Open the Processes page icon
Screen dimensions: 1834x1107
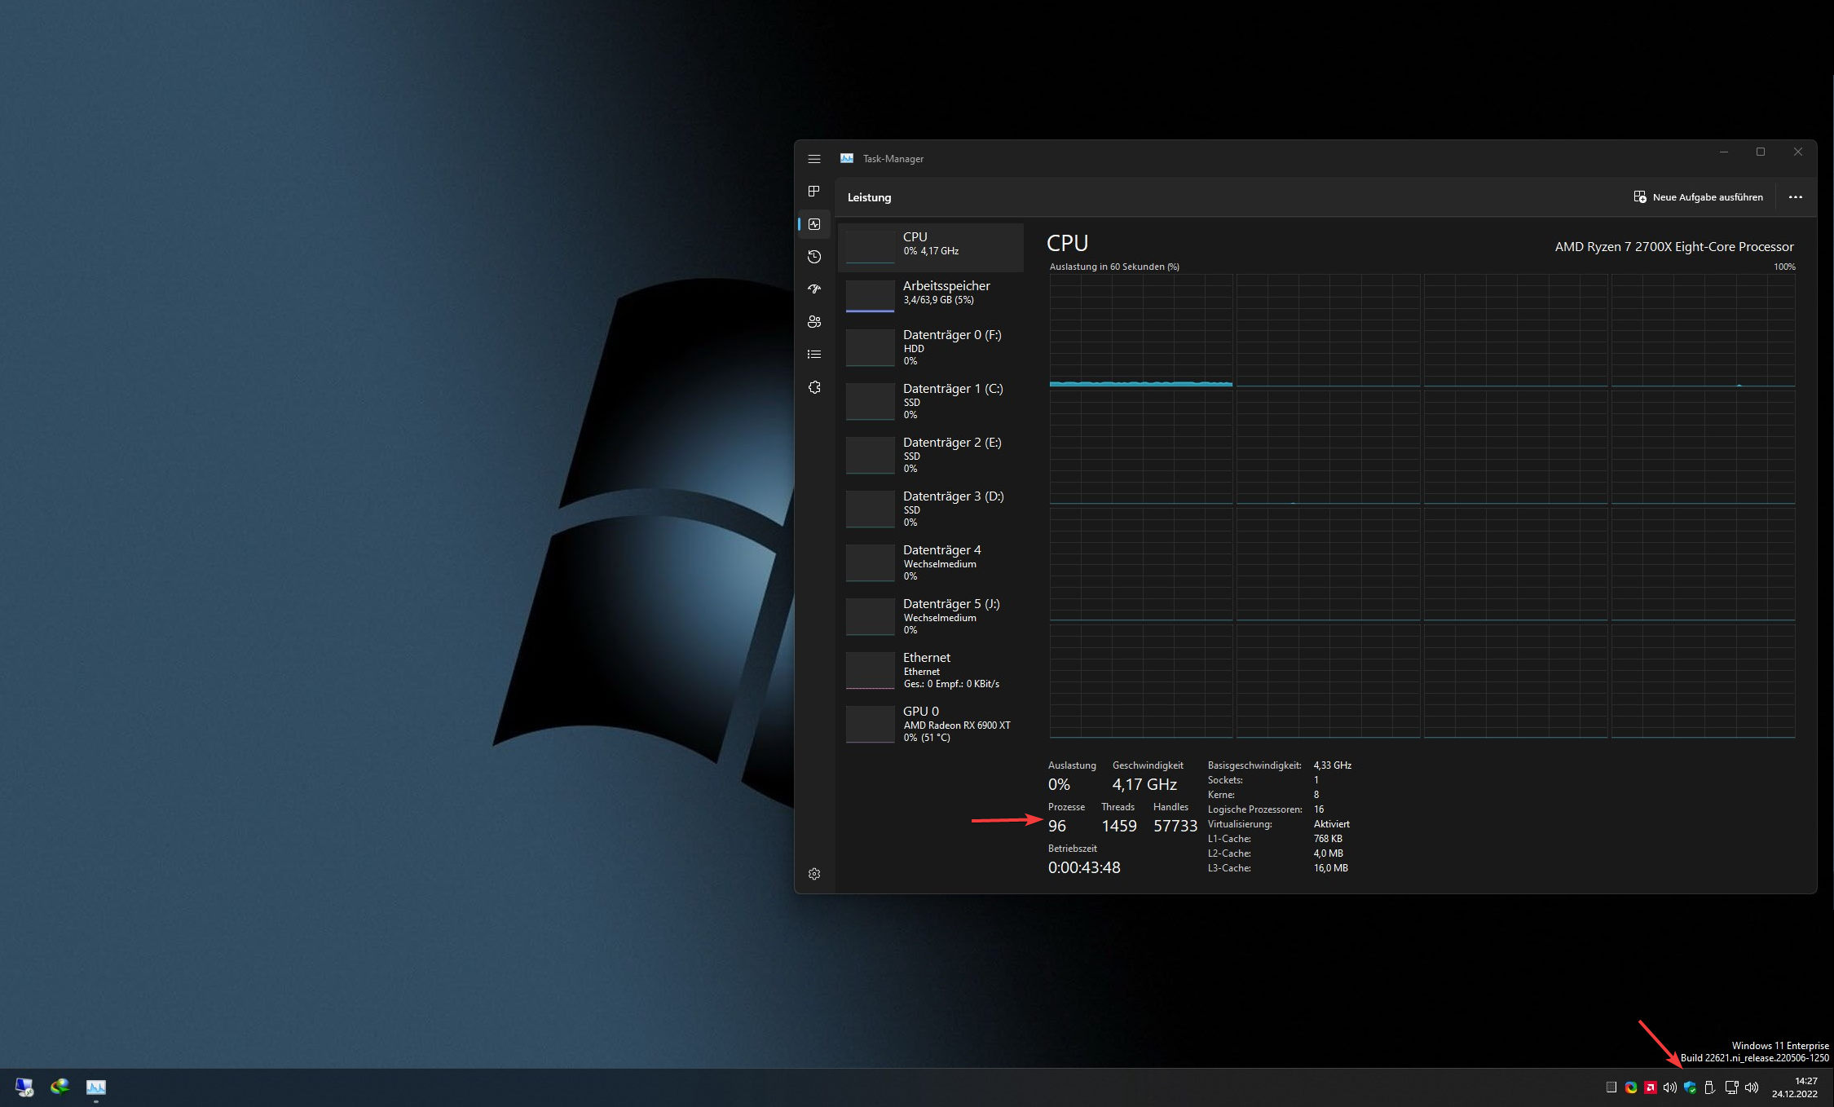[x=813, y=192]
